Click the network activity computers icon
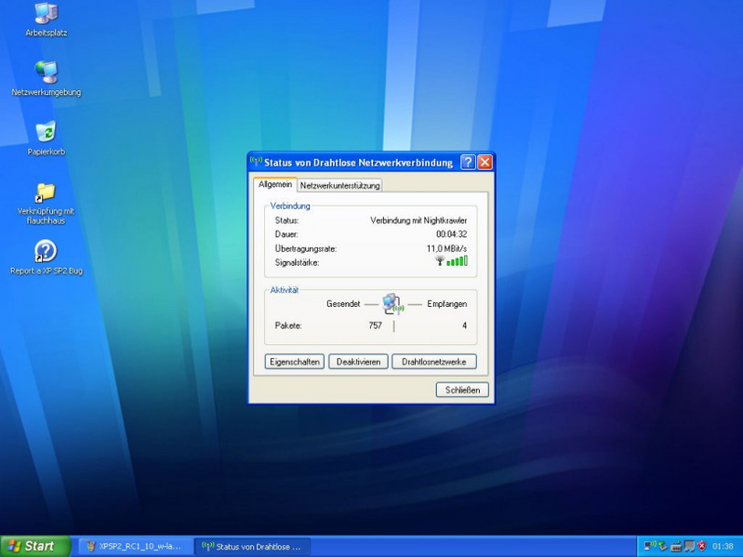 coord(392,304)
